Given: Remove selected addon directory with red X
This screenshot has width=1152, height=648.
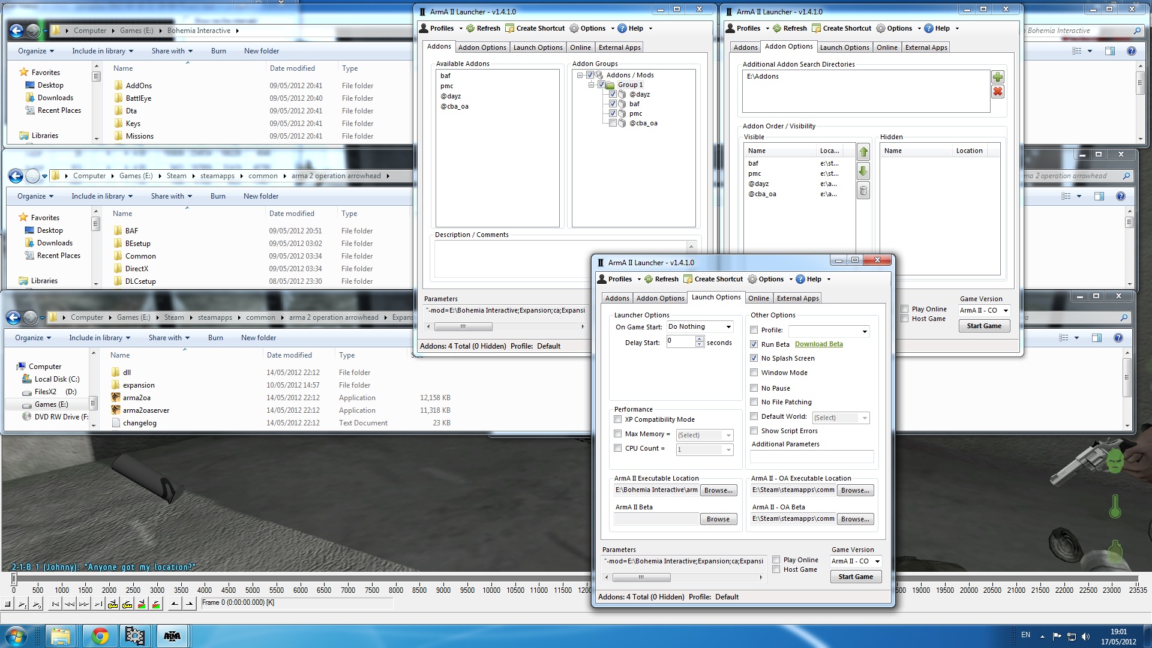Looking at the screenshot, I should [998, 92].
